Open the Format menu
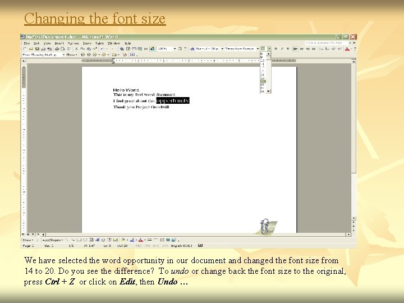This screenshot has width=404, height=303. coord(74,43)
